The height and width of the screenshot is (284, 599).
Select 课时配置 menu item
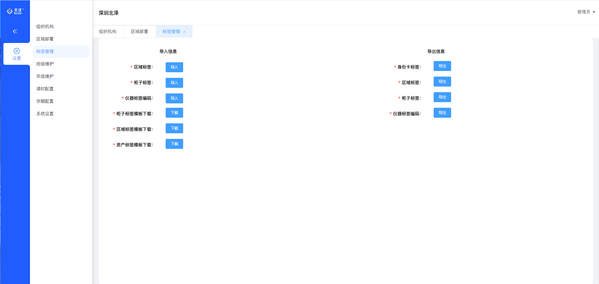(45, 89)
